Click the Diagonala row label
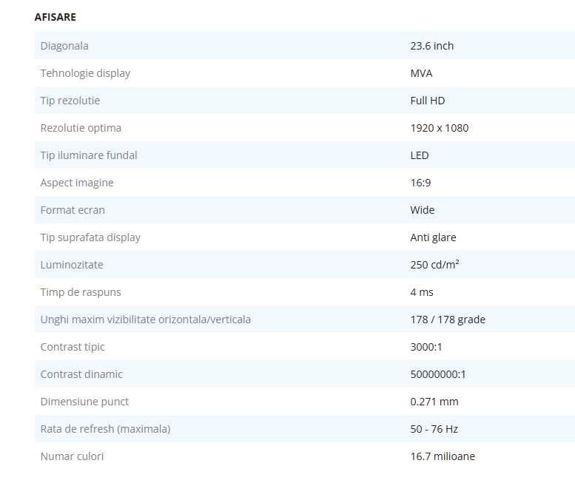 pyautogui.click(x=64, y=46)
